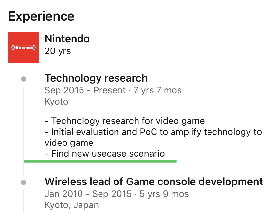
Task: Click the vertical timeline line under Technology research dot
Action: coord(23,128)
